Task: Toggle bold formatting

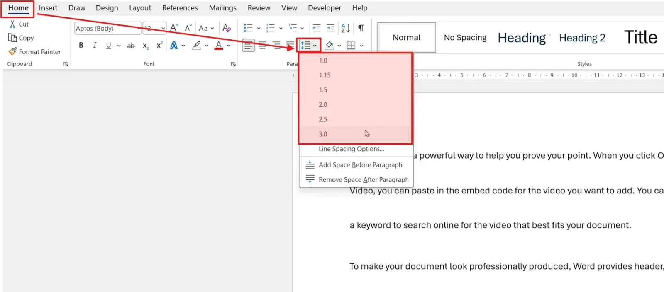Action: click(81, 45)
